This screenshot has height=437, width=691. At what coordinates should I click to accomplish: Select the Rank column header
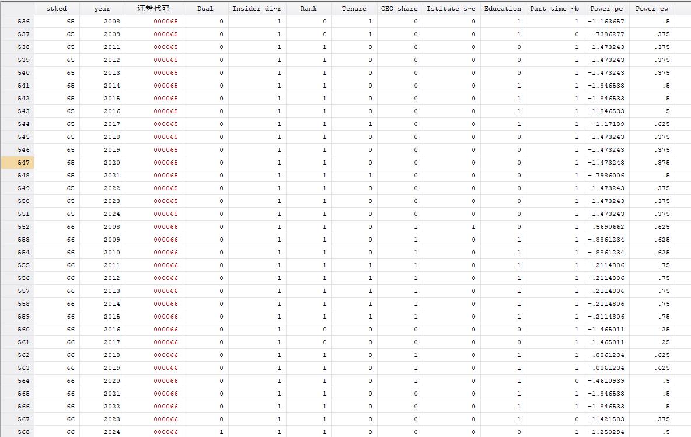309,8
